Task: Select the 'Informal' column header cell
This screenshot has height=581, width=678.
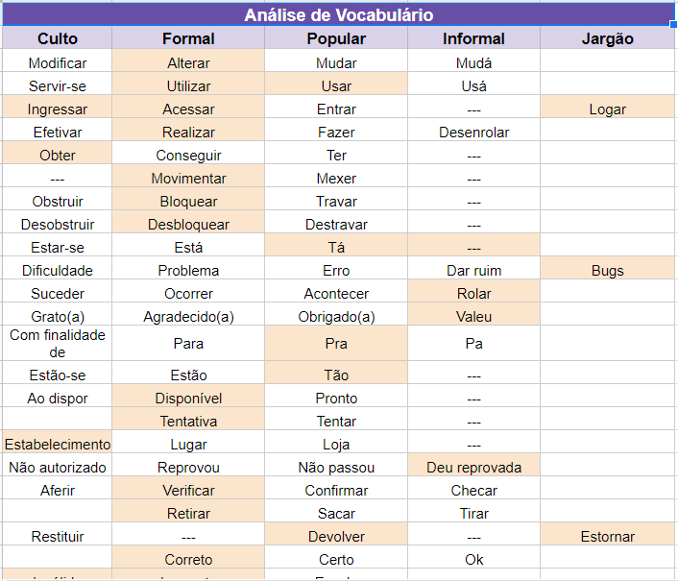Action: [x=473, y=39]
